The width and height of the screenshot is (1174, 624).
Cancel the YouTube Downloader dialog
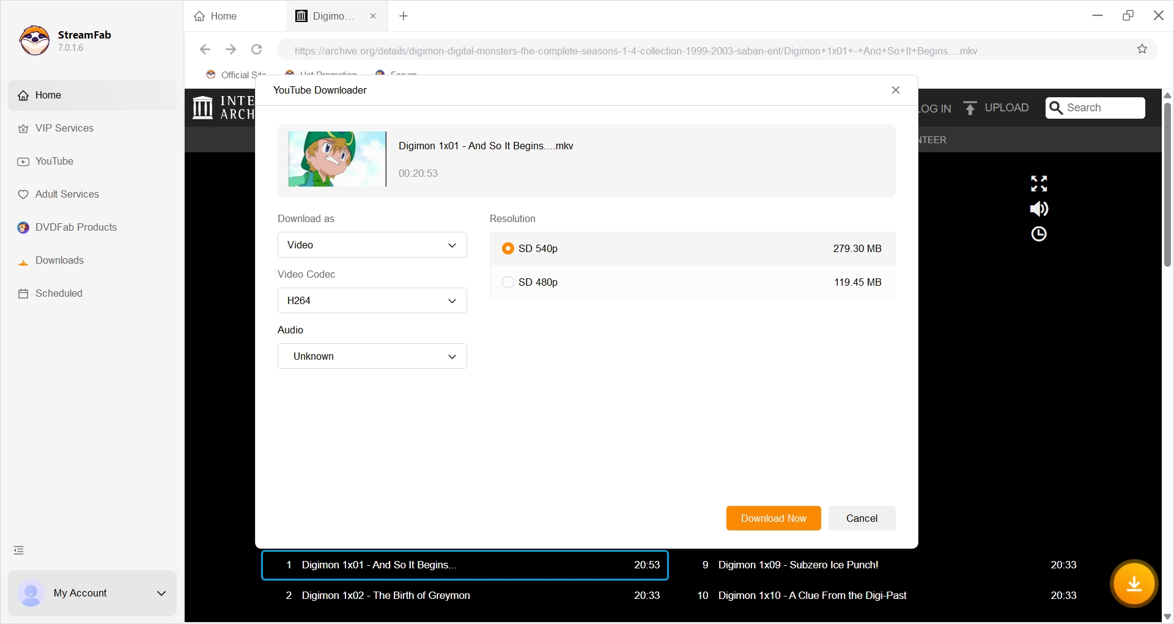coord(862,518)
